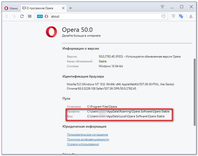Open 'Политика конфиденциальности' link
The image size is (198, 156).
pyautogui.click(x=88, y=139)
